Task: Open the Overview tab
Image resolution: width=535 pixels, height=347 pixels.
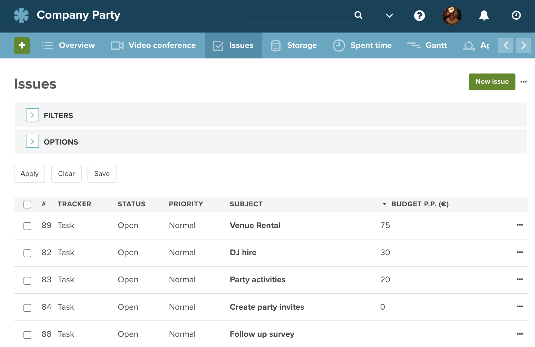Action: pyautogui.click(x=77, y=45)
